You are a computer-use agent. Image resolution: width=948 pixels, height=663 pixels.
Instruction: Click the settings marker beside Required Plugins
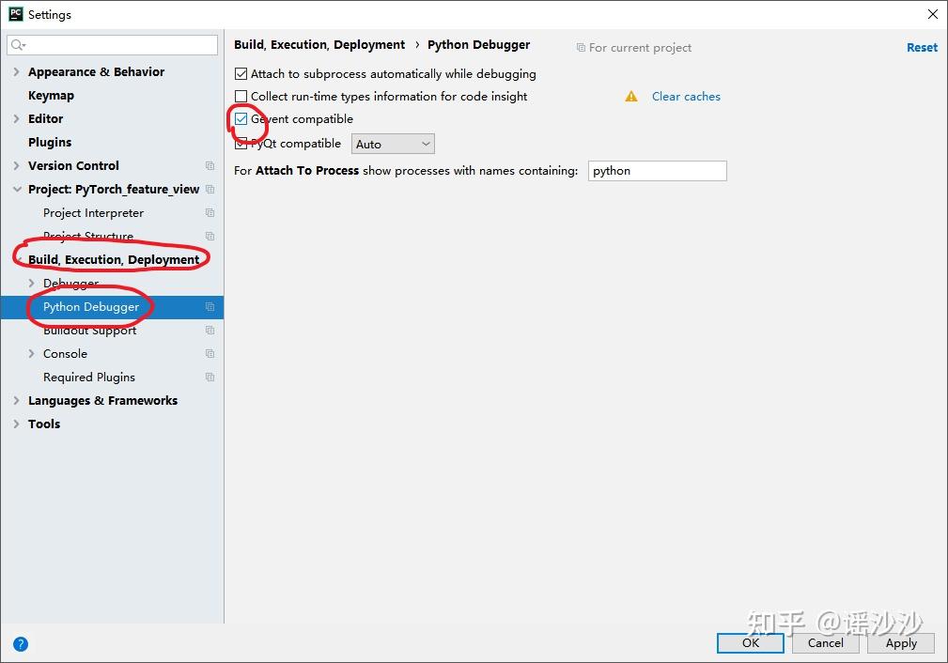coord(210,377)
